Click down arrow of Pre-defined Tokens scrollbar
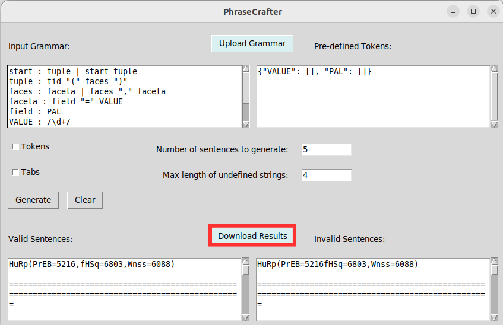The image size is (503, 325). 494,123
